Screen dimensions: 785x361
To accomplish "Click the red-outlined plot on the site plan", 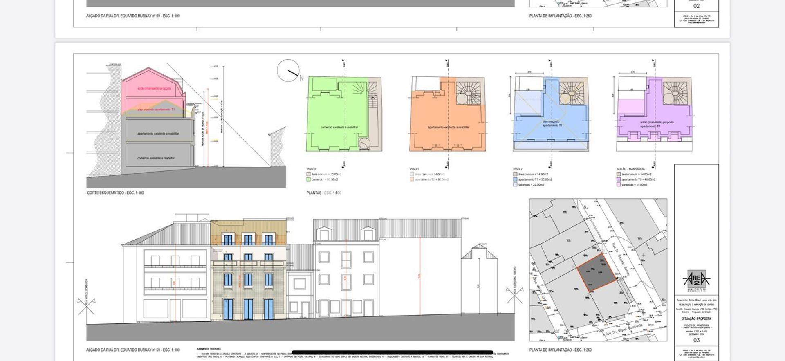I will click(x=597, y=272).
